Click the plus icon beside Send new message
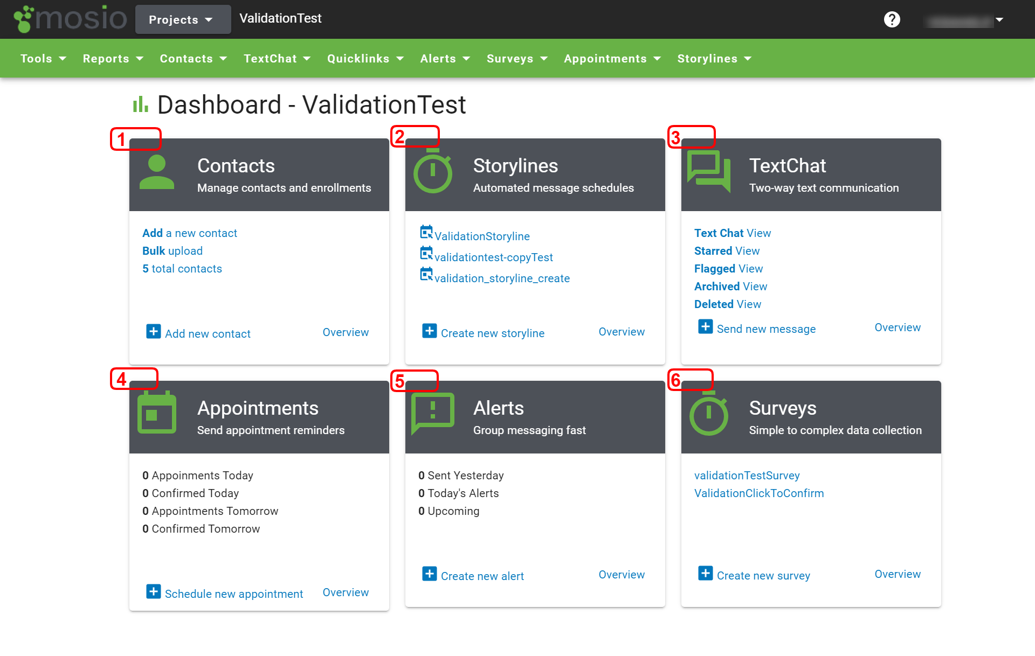1035x656 pixels. (x=706, y=326)
